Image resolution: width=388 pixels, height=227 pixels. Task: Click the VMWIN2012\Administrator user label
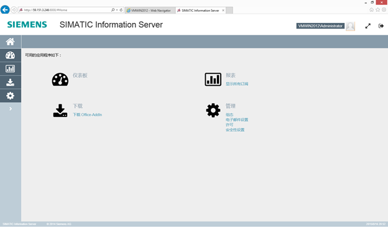click(320, 26)
